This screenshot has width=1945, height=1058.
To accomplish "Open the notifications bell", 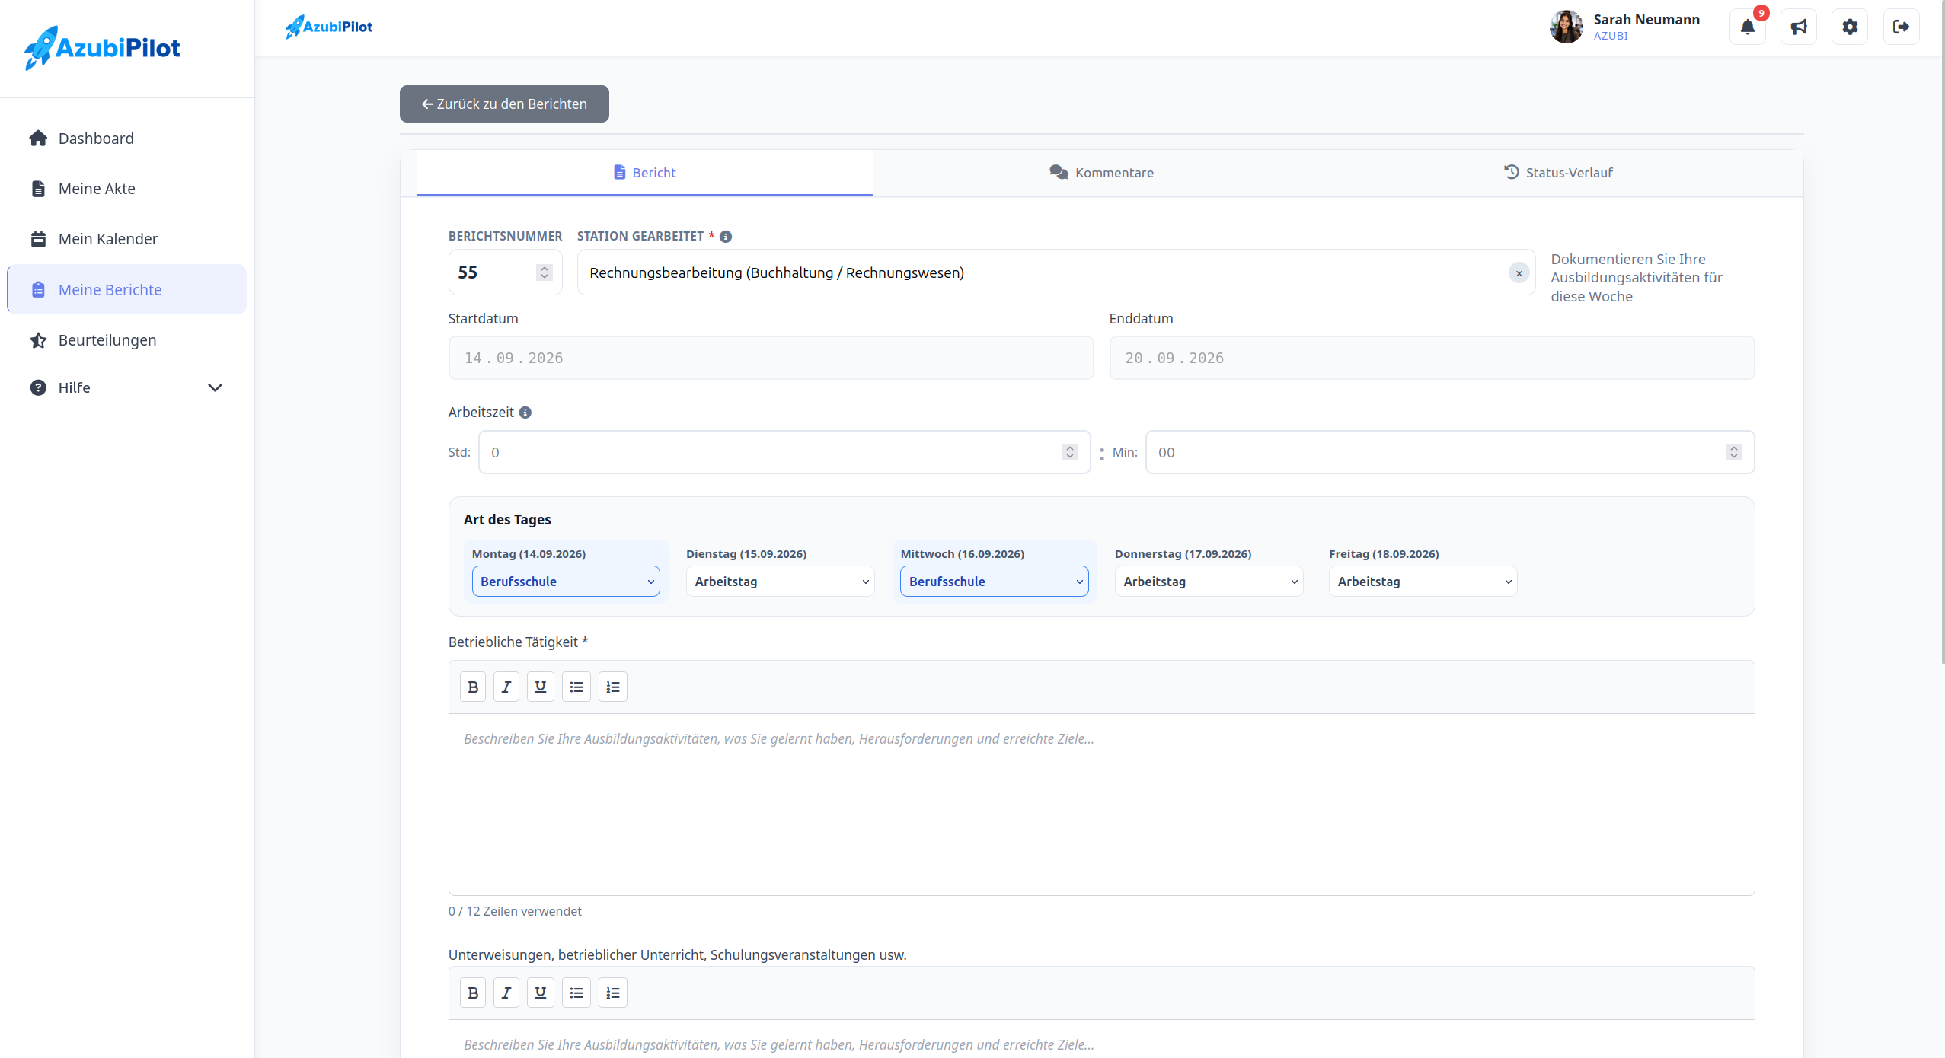I will click(1748, 27).
